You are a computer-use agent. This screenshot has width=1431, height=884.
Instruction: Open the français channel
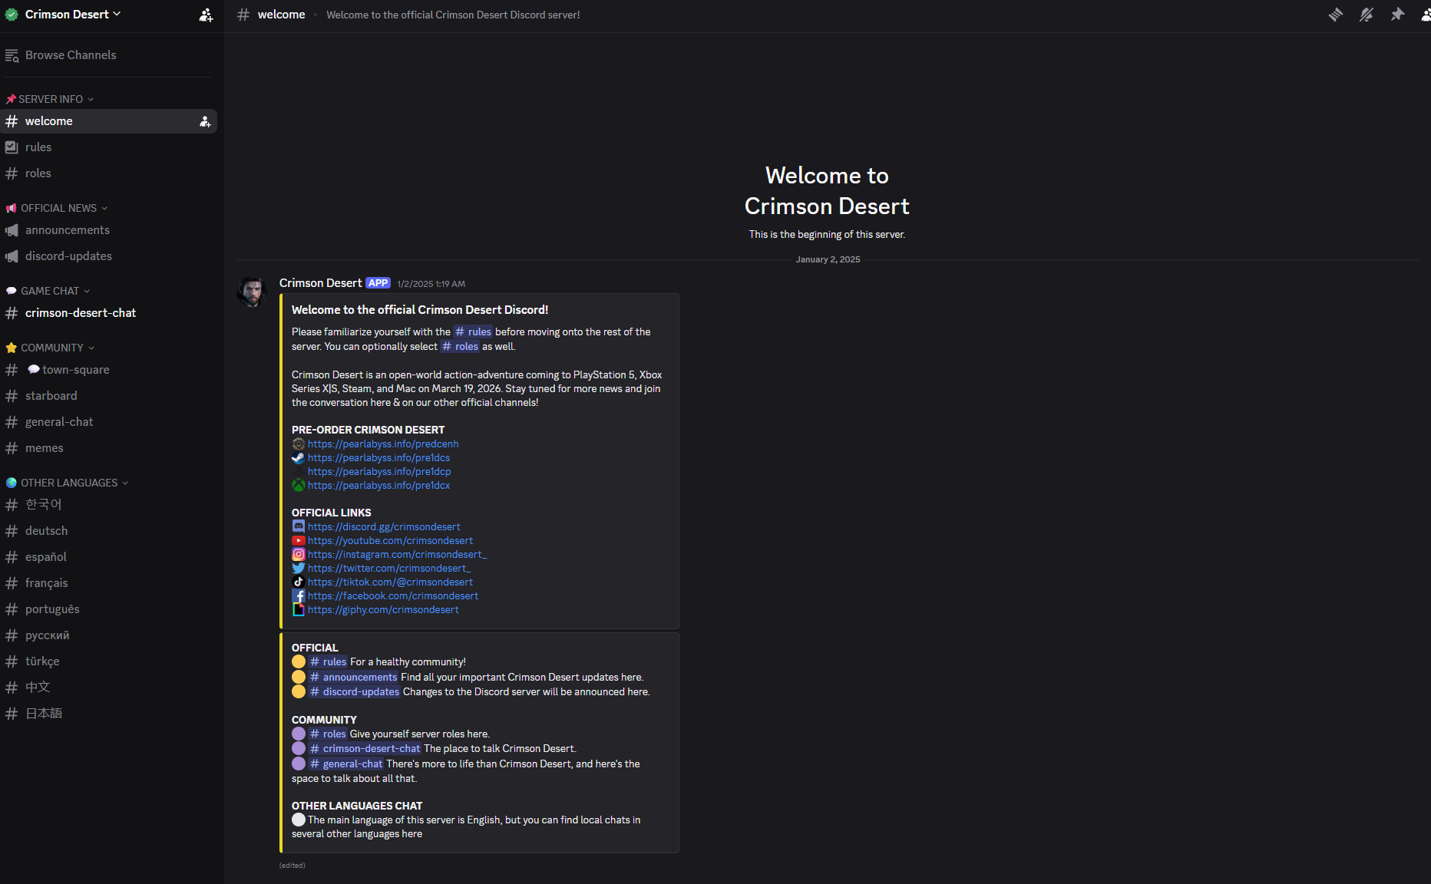coord(109,583)
